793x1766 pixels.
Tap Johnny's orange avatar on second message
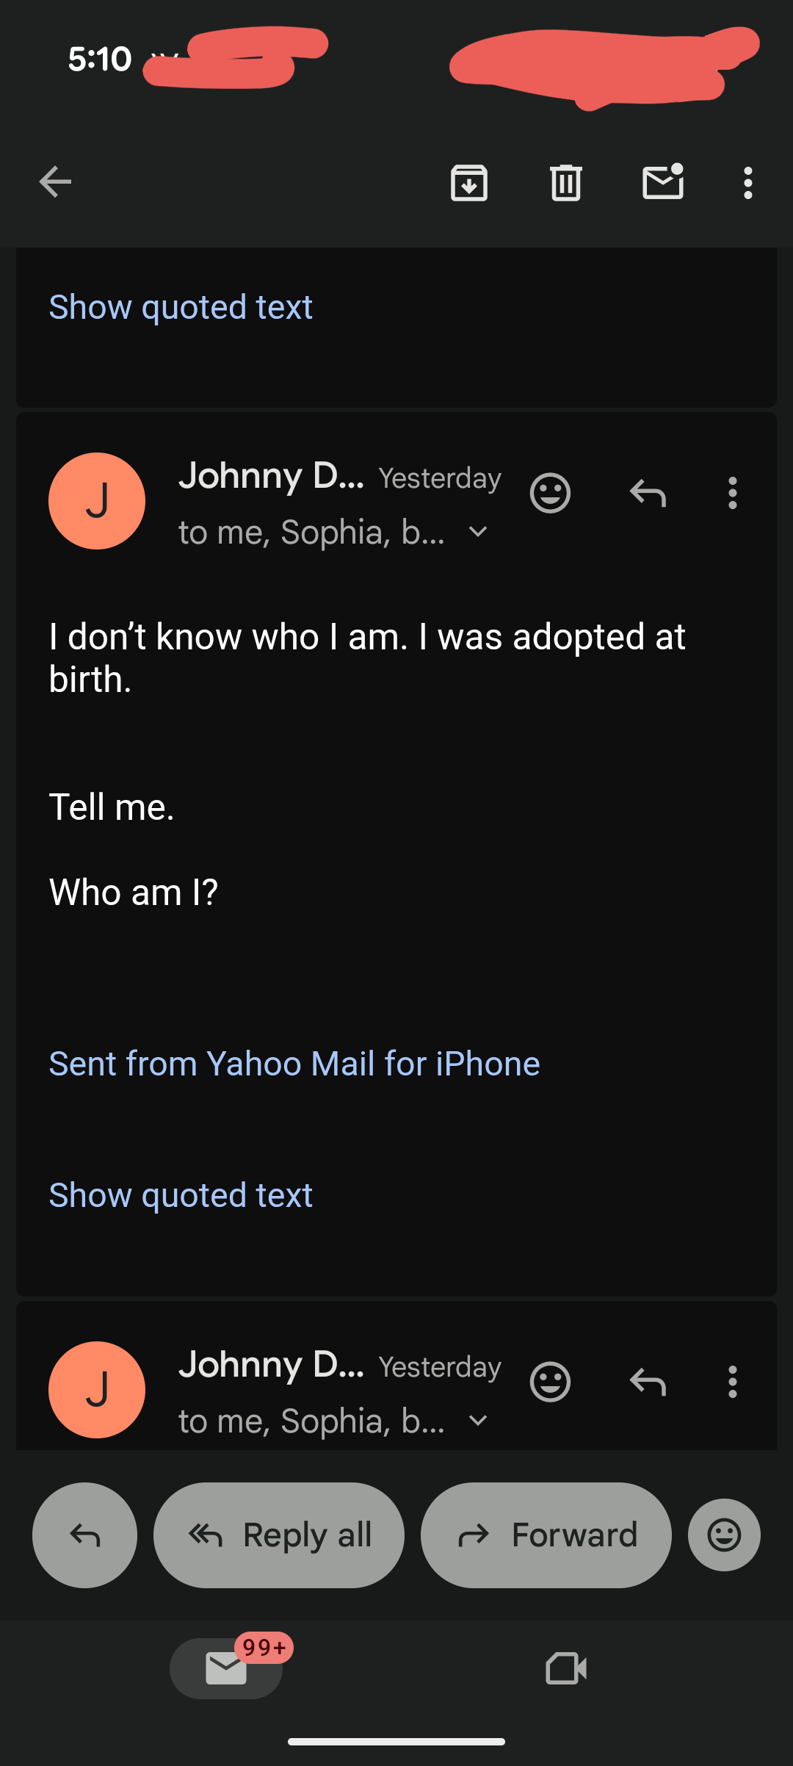coord(97,1390)
